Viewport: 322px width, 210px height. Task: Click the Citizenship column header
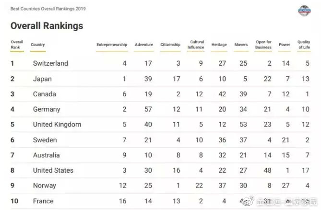[170, 45]
